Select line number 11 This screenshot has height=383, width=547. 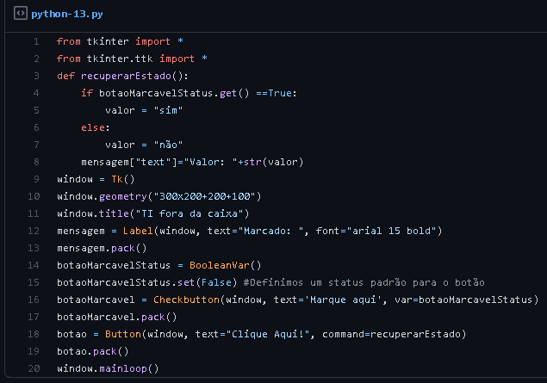coord(34,213)
